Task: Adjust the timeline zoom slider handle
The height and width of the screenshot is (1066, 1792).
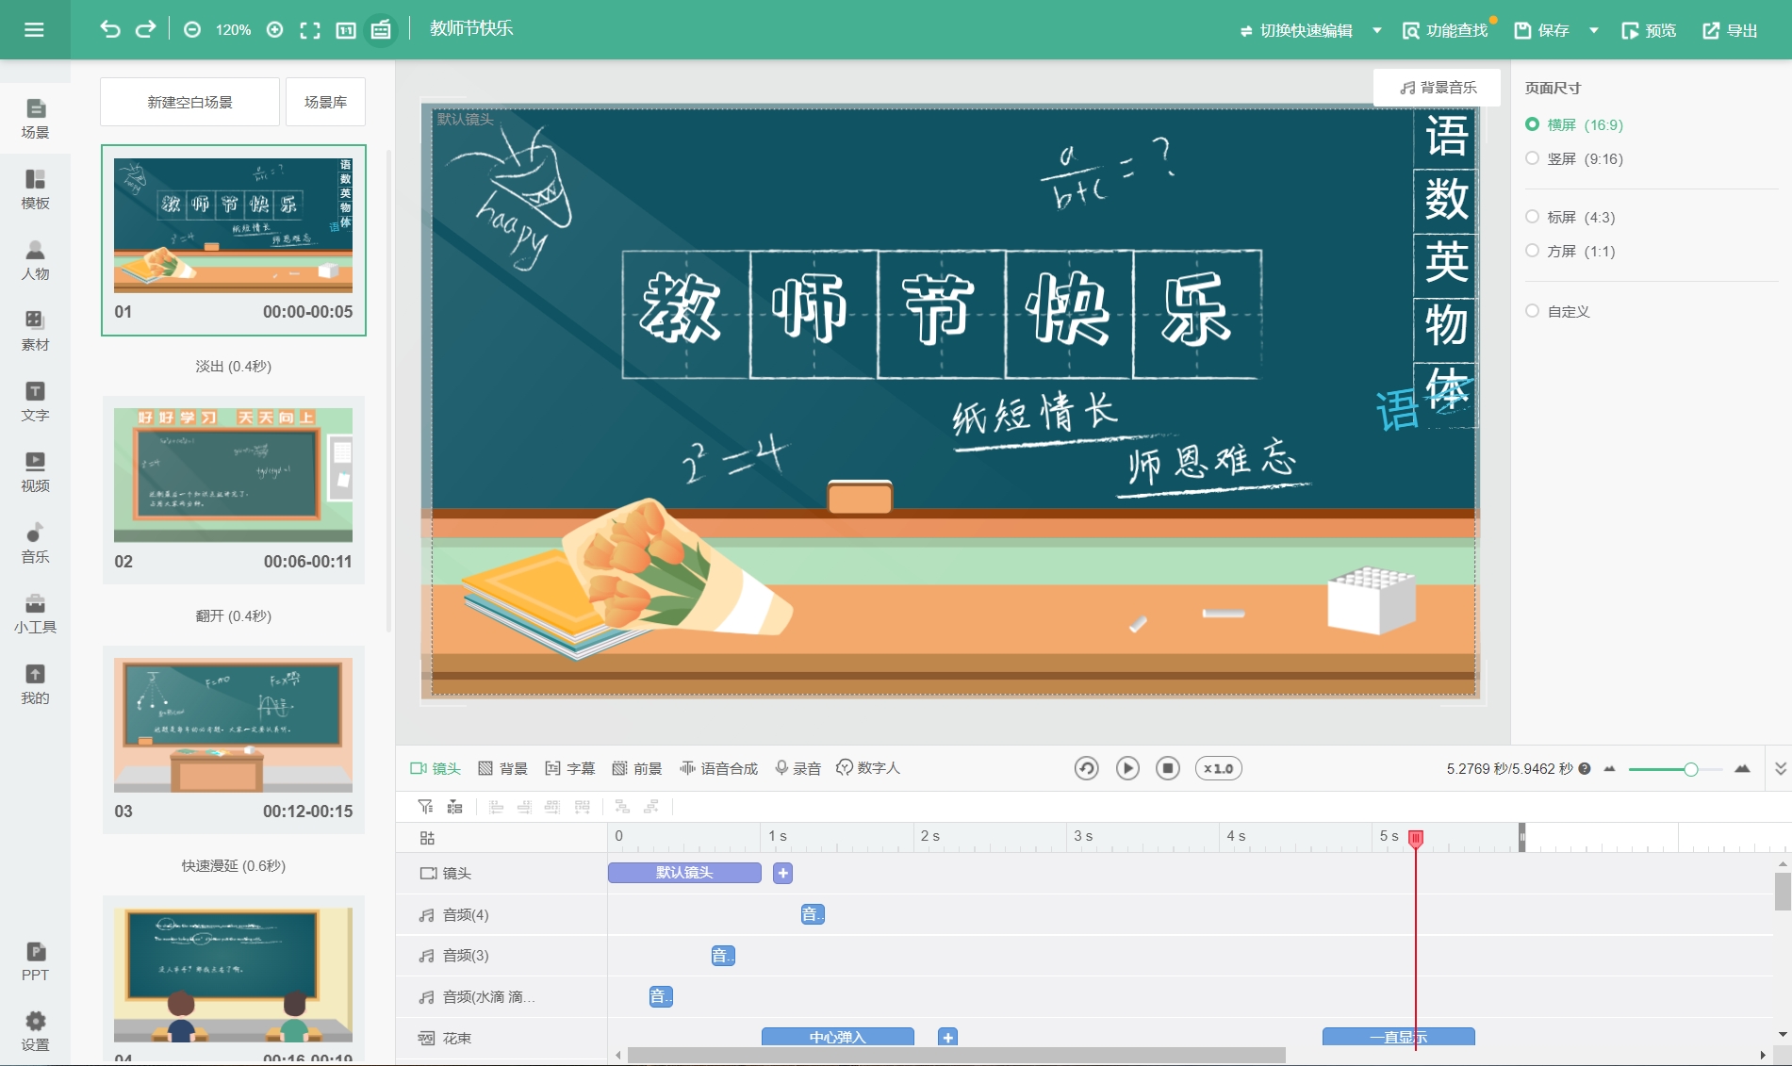Action: (1691, 769)
